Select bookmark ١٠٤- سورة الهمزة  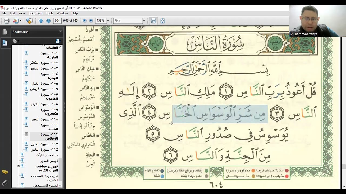49,76
